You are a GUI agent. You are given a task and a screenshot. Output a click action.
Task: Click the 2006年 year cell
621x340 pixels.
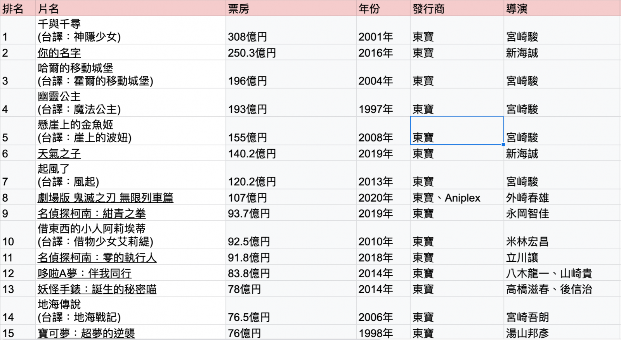(383, 311)
